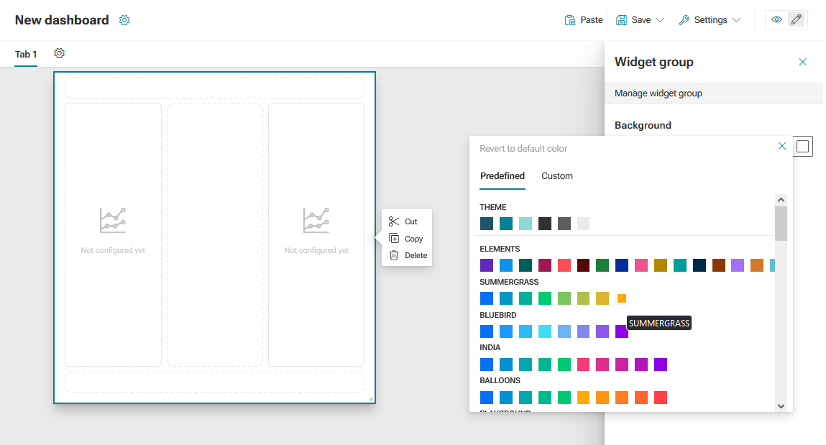826x445 pixels.
Task: Click the Settings wrench icon
Action: pyautogui.click(x=684, y=20)
